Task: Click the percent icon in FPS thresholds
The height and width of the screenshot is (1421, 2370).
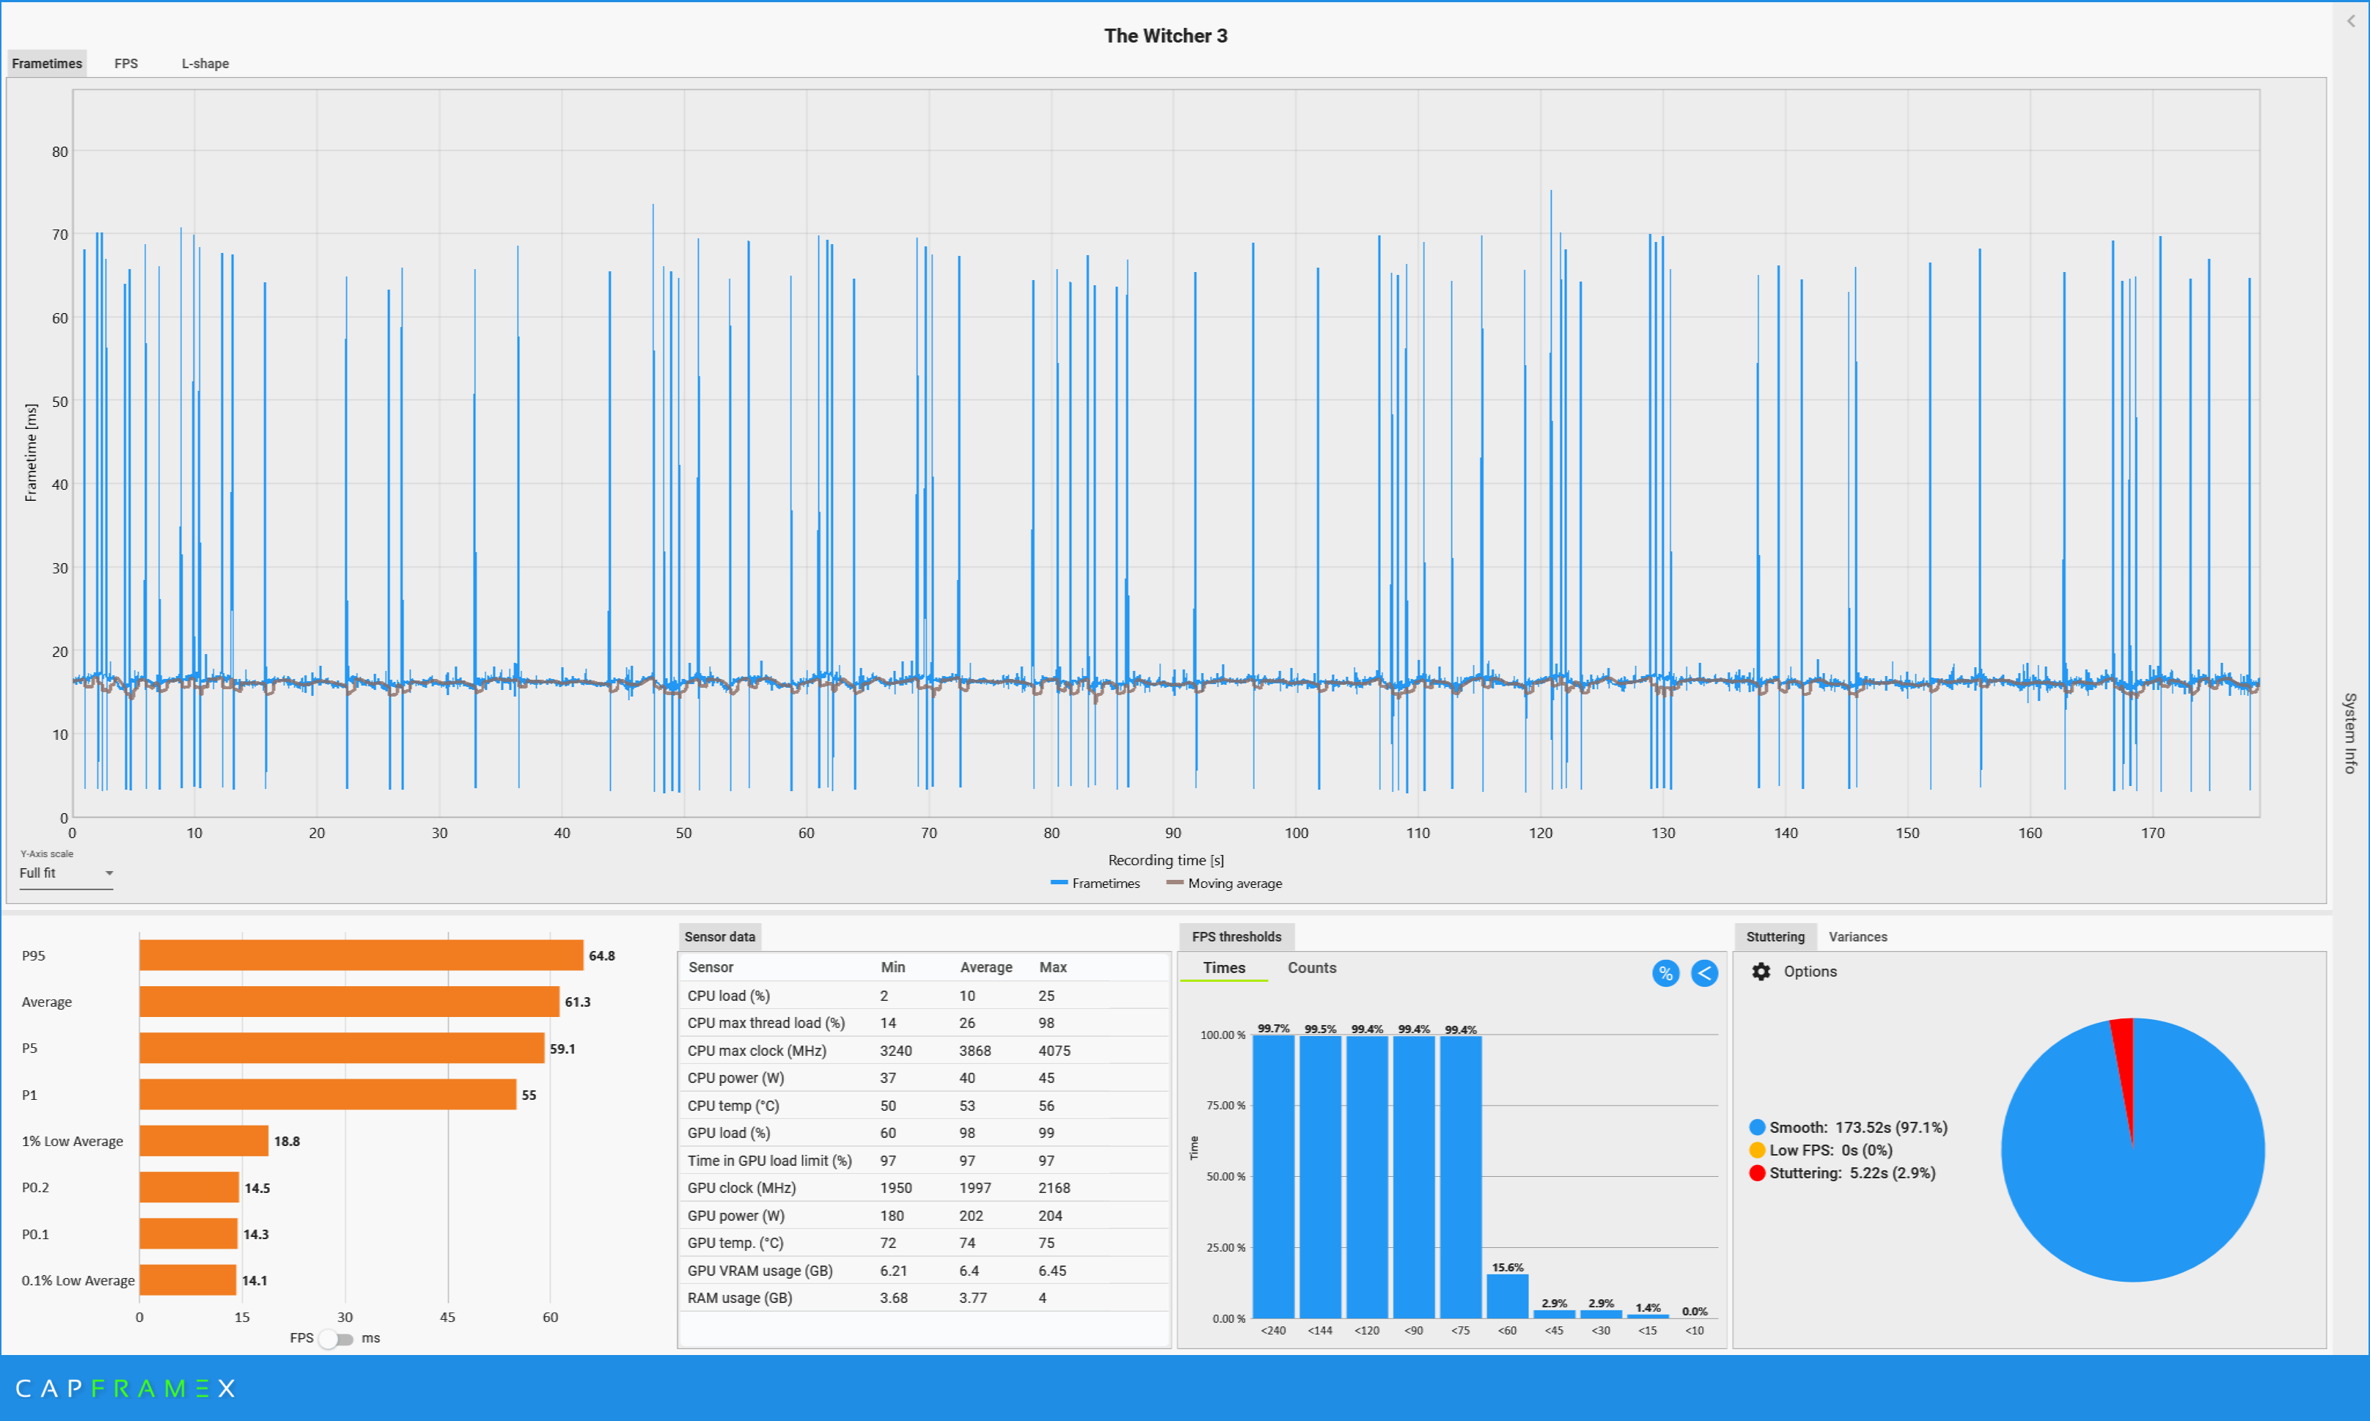Action: 1665,973
